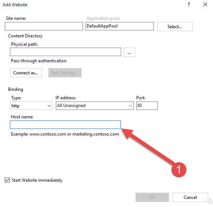Open the IP address All Unassigned dropdown
213x207 pixels.
point(94,106)
